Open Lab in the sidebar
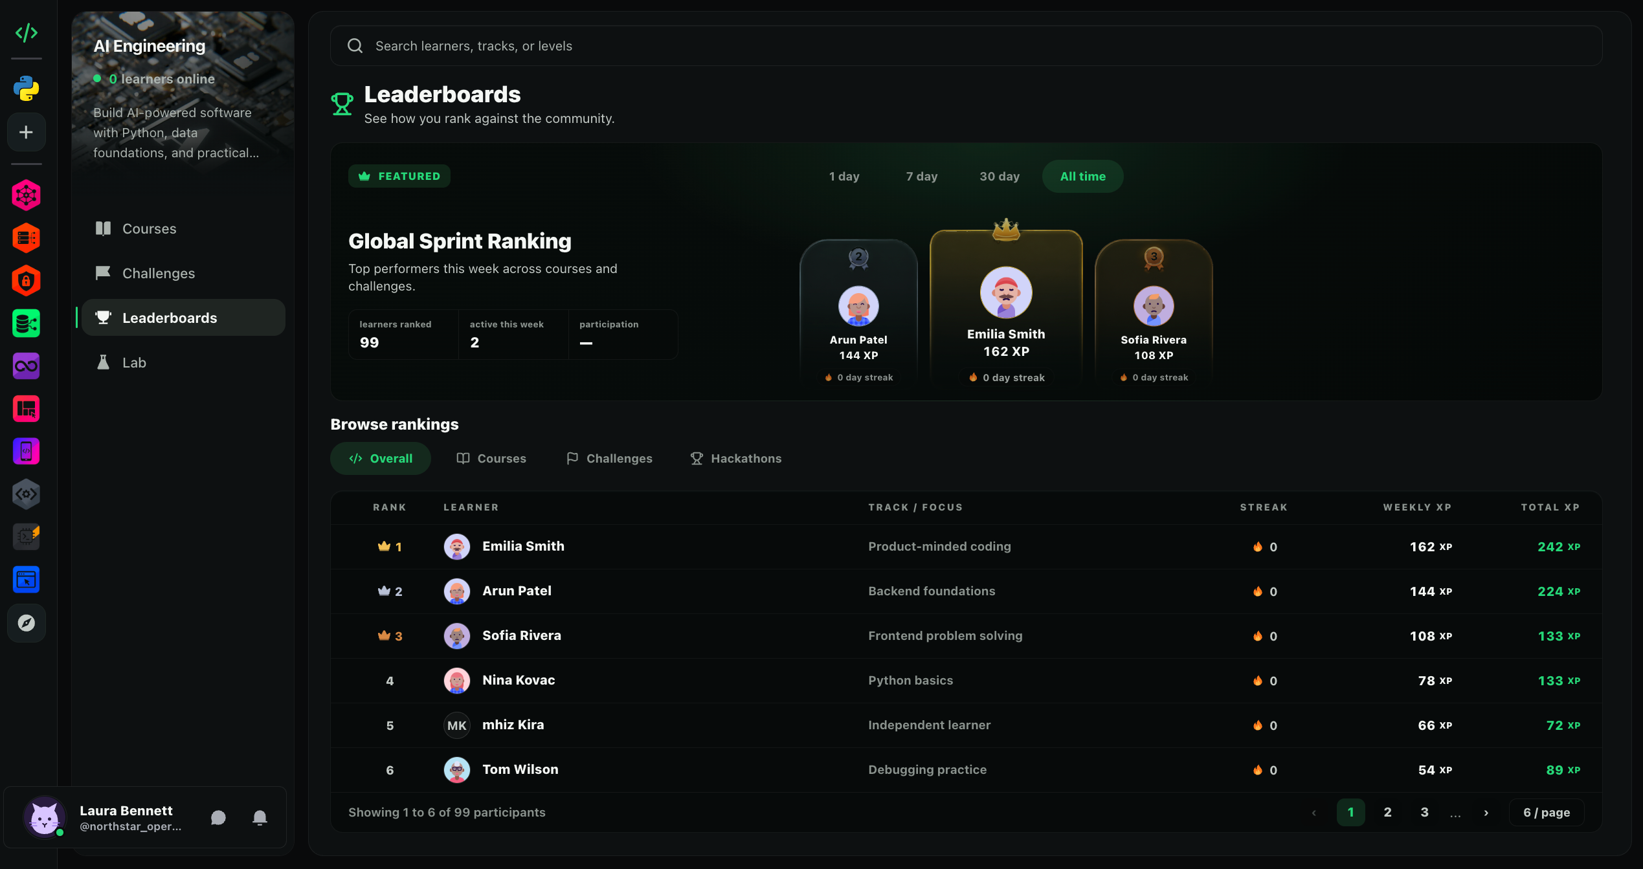 [183, 362]
